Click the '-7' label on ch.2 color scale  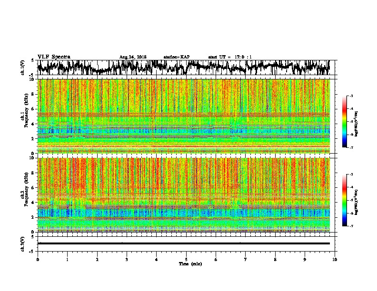coord(351,226)
